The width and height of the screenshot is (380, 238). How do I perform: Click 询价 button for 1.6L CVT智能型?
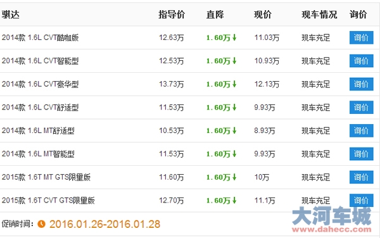coord(361,61)
